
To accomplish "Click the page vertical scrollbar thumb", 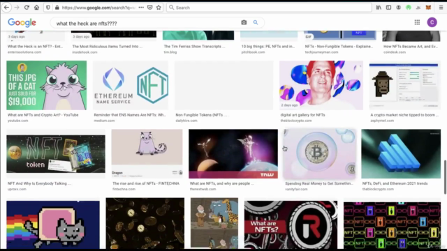I will [x=446, y=177].
